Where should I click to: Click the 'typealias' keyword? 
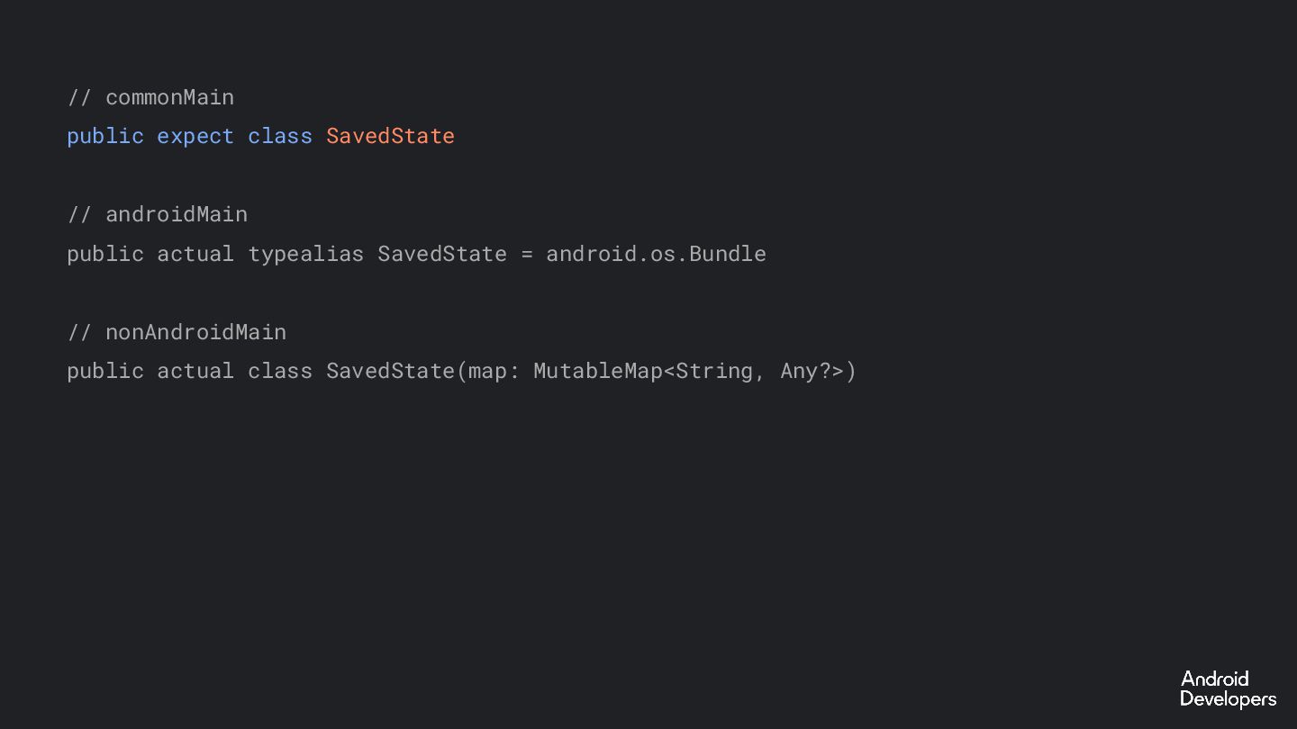click(x=306, y=254)
